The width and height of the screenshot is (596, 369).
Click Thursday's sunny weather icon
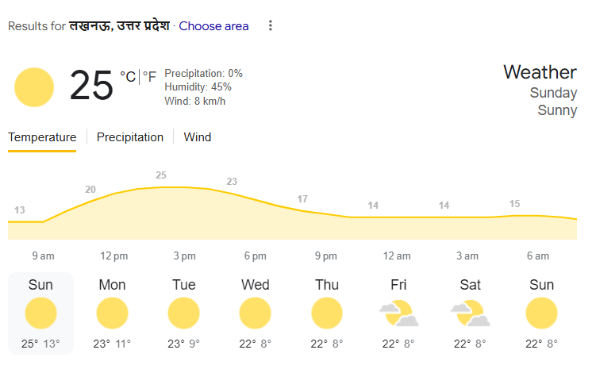[326, 313]
